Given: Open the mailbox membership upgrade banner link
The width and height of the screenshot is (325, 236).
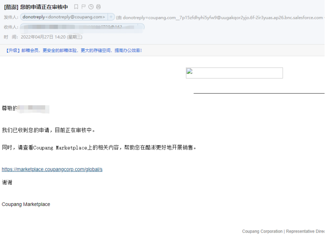Looking at the screenshot, I should click(x=74, y=50).
